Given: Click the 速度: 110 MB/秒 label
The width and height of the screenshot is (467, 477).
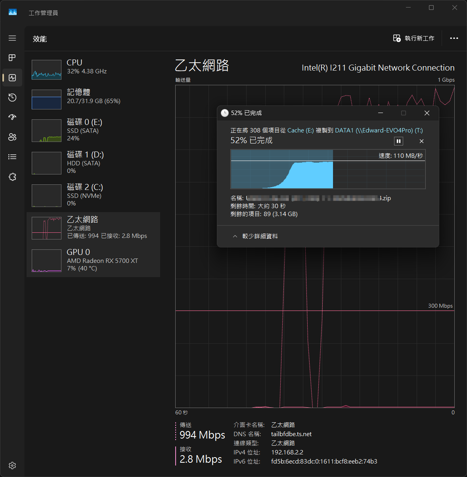Looking at the screenshot, I should coord(400,155).
